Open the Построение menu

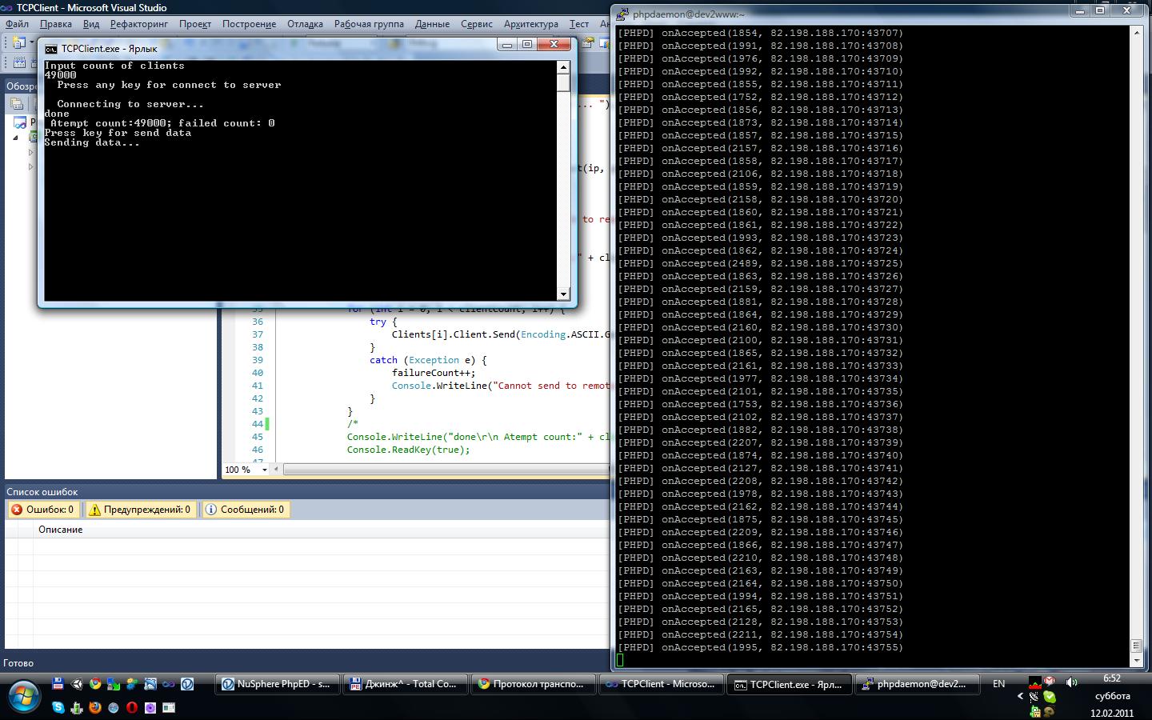click(249, 24)
